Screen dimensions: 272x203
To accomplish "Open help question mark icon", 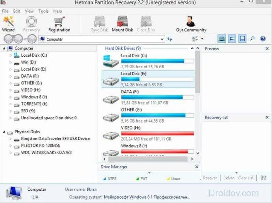I will tap(263, 38).
